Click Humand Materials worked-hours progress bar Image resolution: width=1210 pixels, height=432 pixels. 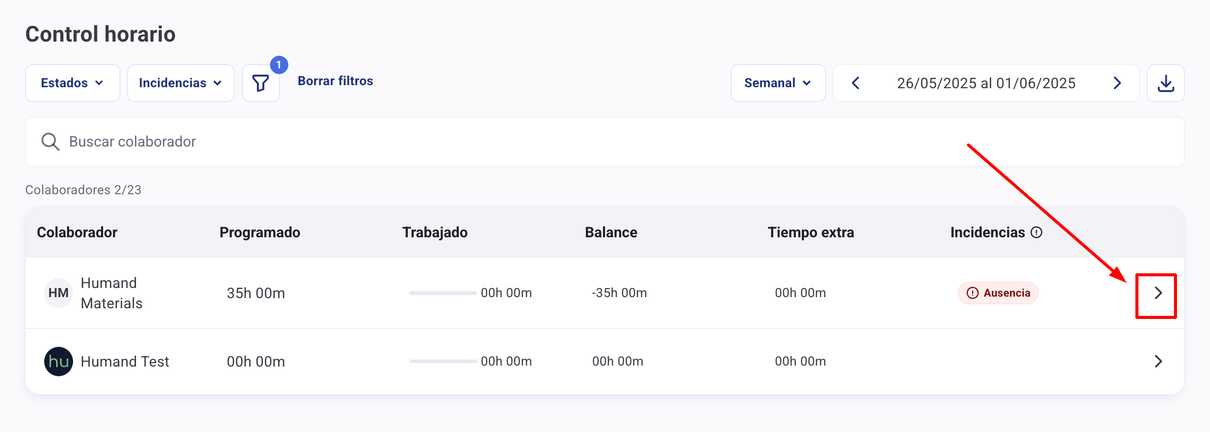click(443, 293)
